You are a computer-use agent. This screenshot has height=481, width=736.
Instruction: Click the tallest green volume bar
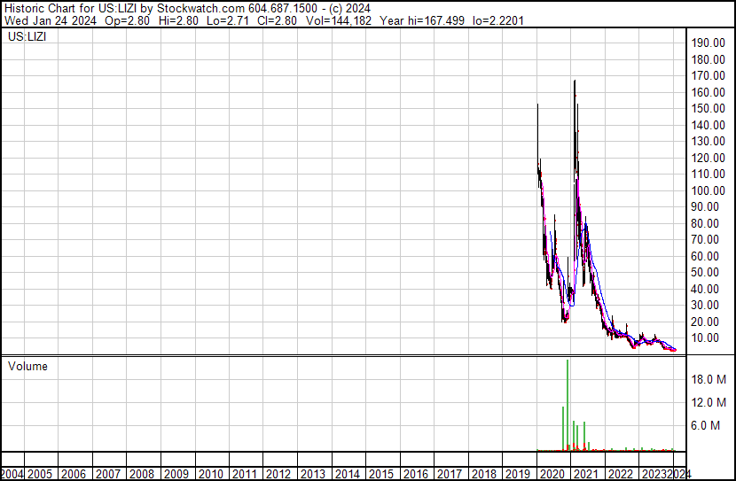click(568, 407)
